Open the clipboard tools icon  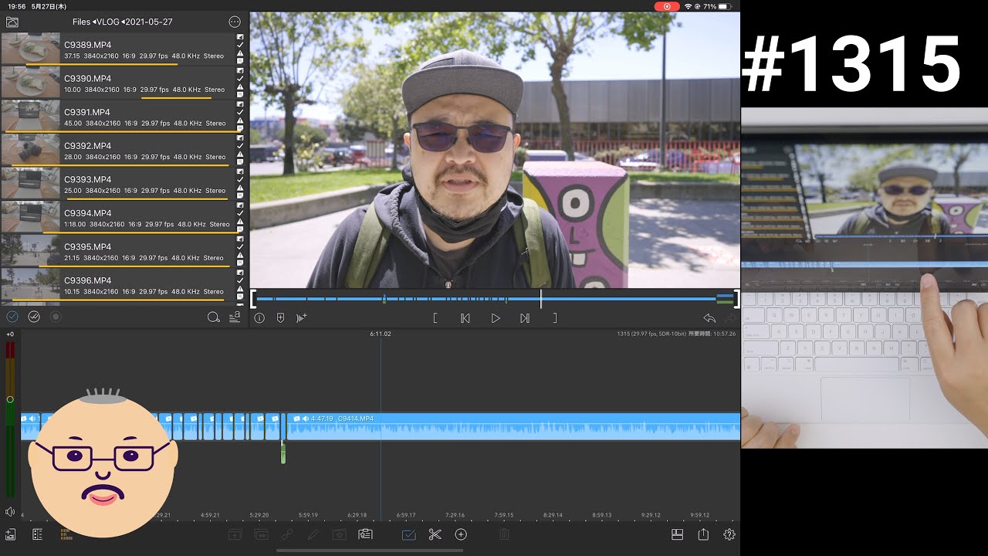pos(365,534)
